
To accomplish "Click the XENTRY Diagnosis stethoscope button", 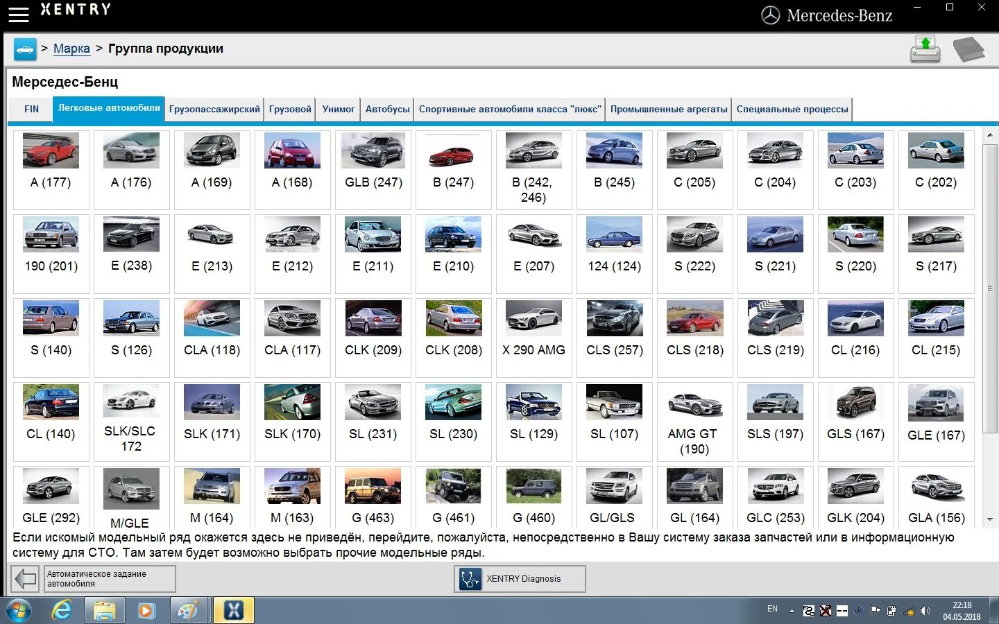I will click(x=520, y=579).
